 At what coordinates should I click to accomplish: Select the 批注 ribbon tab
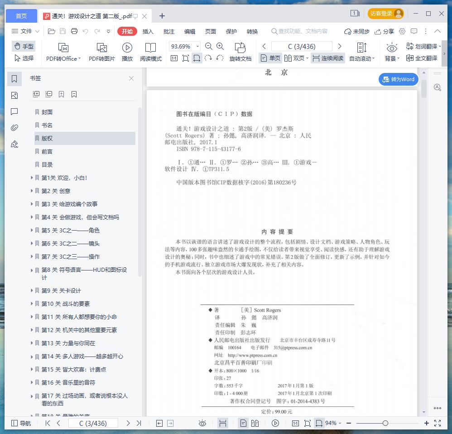168,31
